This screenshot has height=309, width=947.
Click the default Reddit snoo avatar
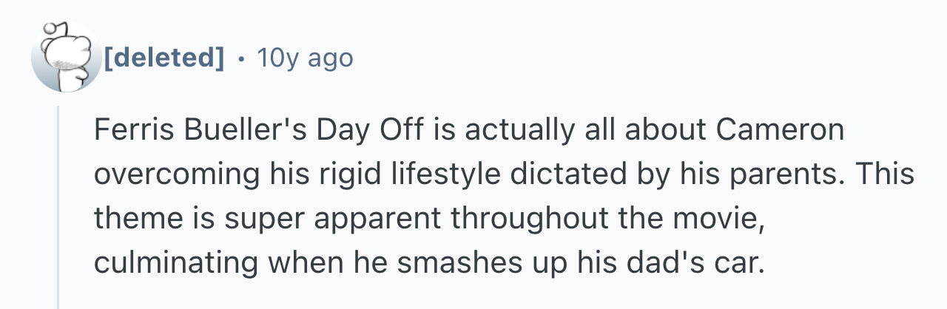(x=66, y=57)
